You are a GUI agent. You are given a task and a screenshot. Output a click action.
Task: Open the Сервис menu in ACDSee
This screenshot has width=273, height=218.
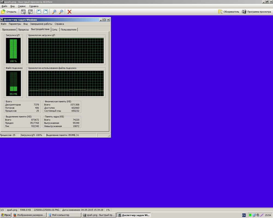(22, 6)
